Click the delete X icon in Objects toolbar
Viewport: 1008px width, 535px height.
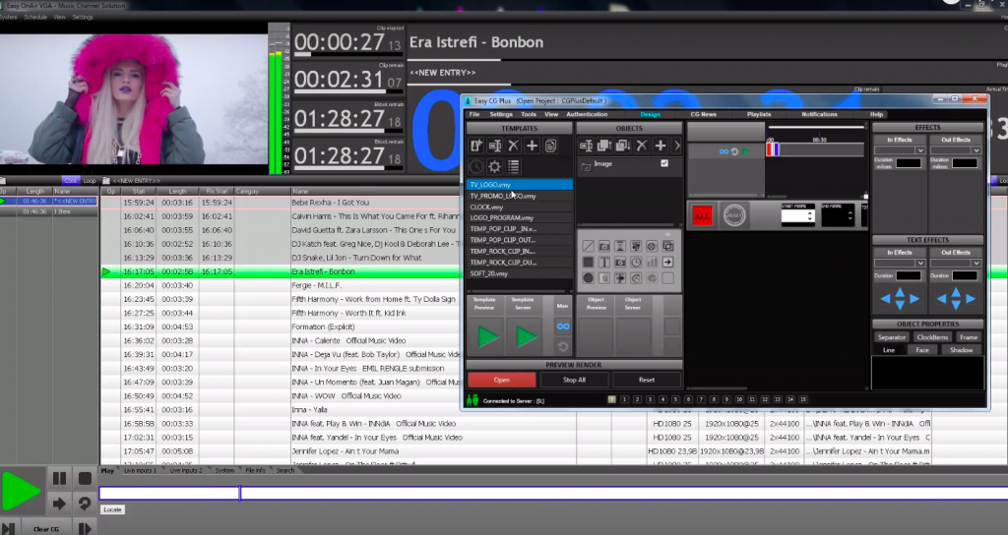(641, 146)
